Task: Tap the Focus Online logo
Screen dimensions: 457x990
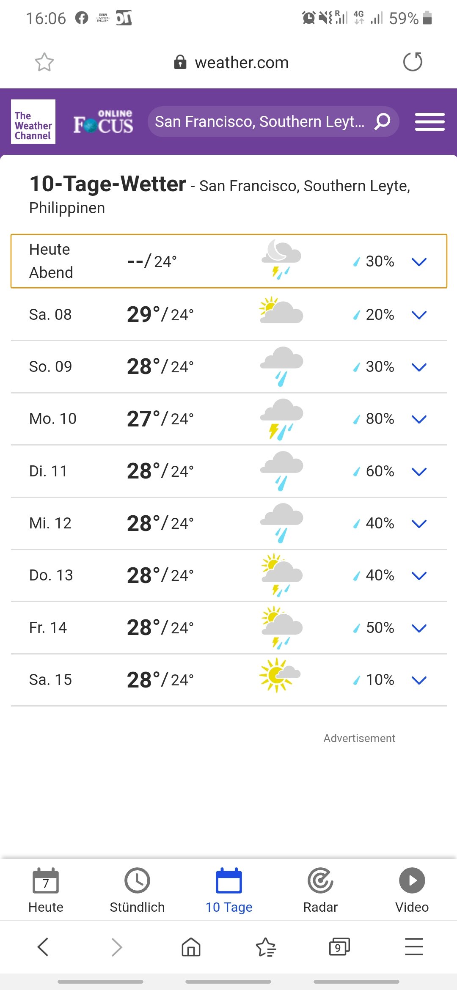Action: click(103, 122)
